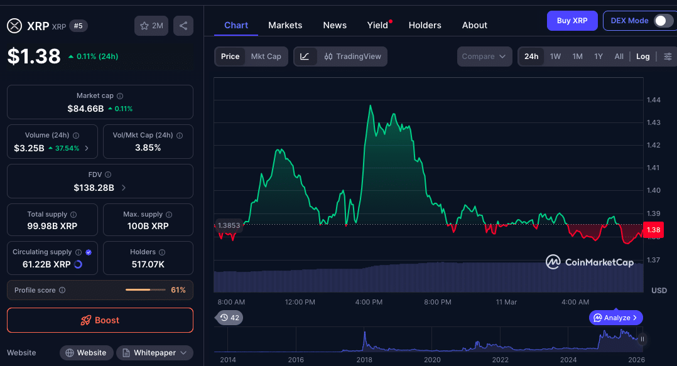Screen dimensions: 677x366
Task: Click the $1.38 price heading
Action: 34,57
